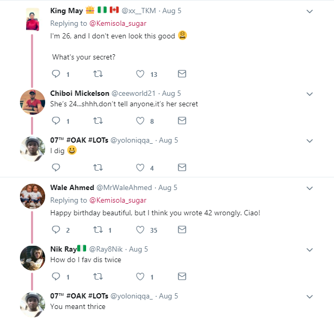Screen dimensions: 334x319
Task: Send King May's tweet via direct message
Action: (x=182, y=74)
